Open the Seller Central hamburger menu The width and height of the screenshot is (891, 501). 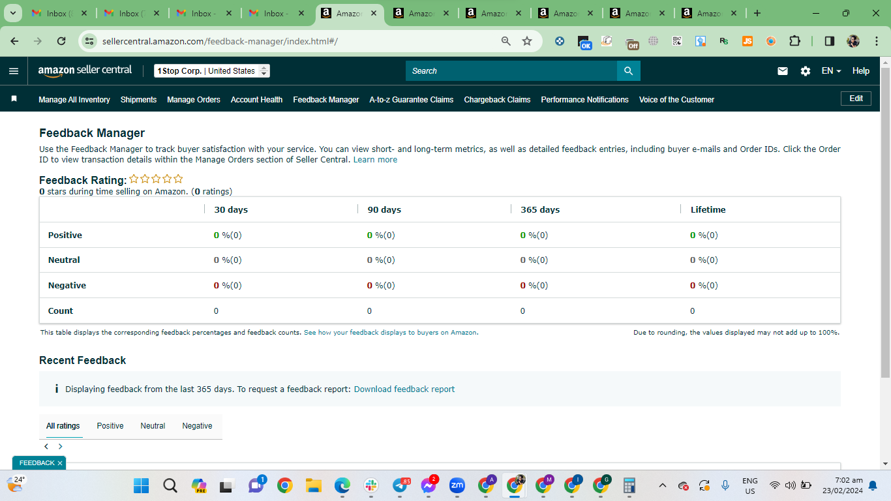coord(14,71)
